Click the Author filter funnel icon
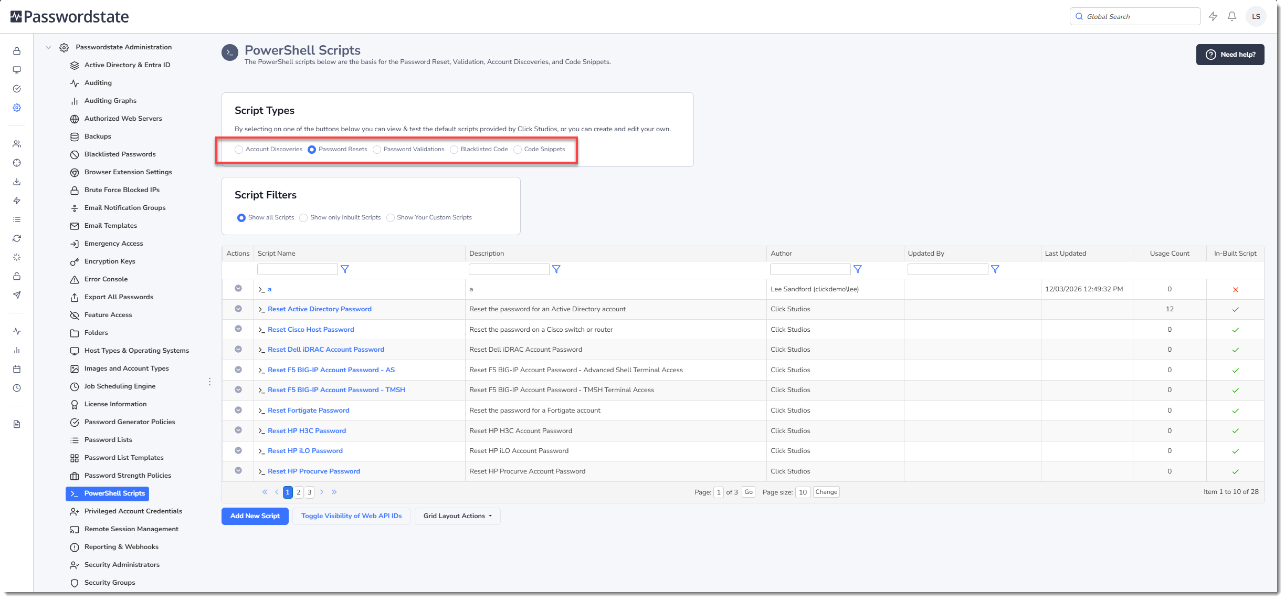1285x600 pixels. coord(858,269)
